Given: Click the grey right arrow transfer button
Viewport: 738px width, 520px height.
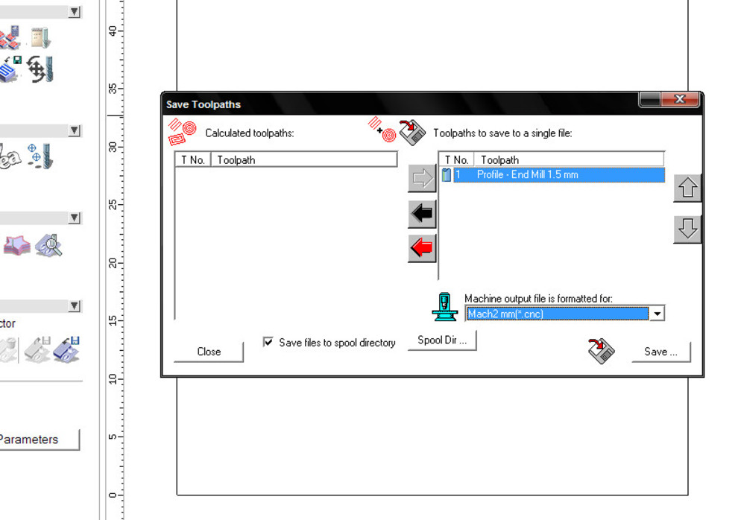Looking at the screenshot, I should click(422, 178).
